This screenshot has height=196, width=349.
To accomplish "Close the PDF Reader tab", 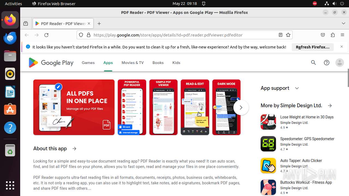I will 89,24.
